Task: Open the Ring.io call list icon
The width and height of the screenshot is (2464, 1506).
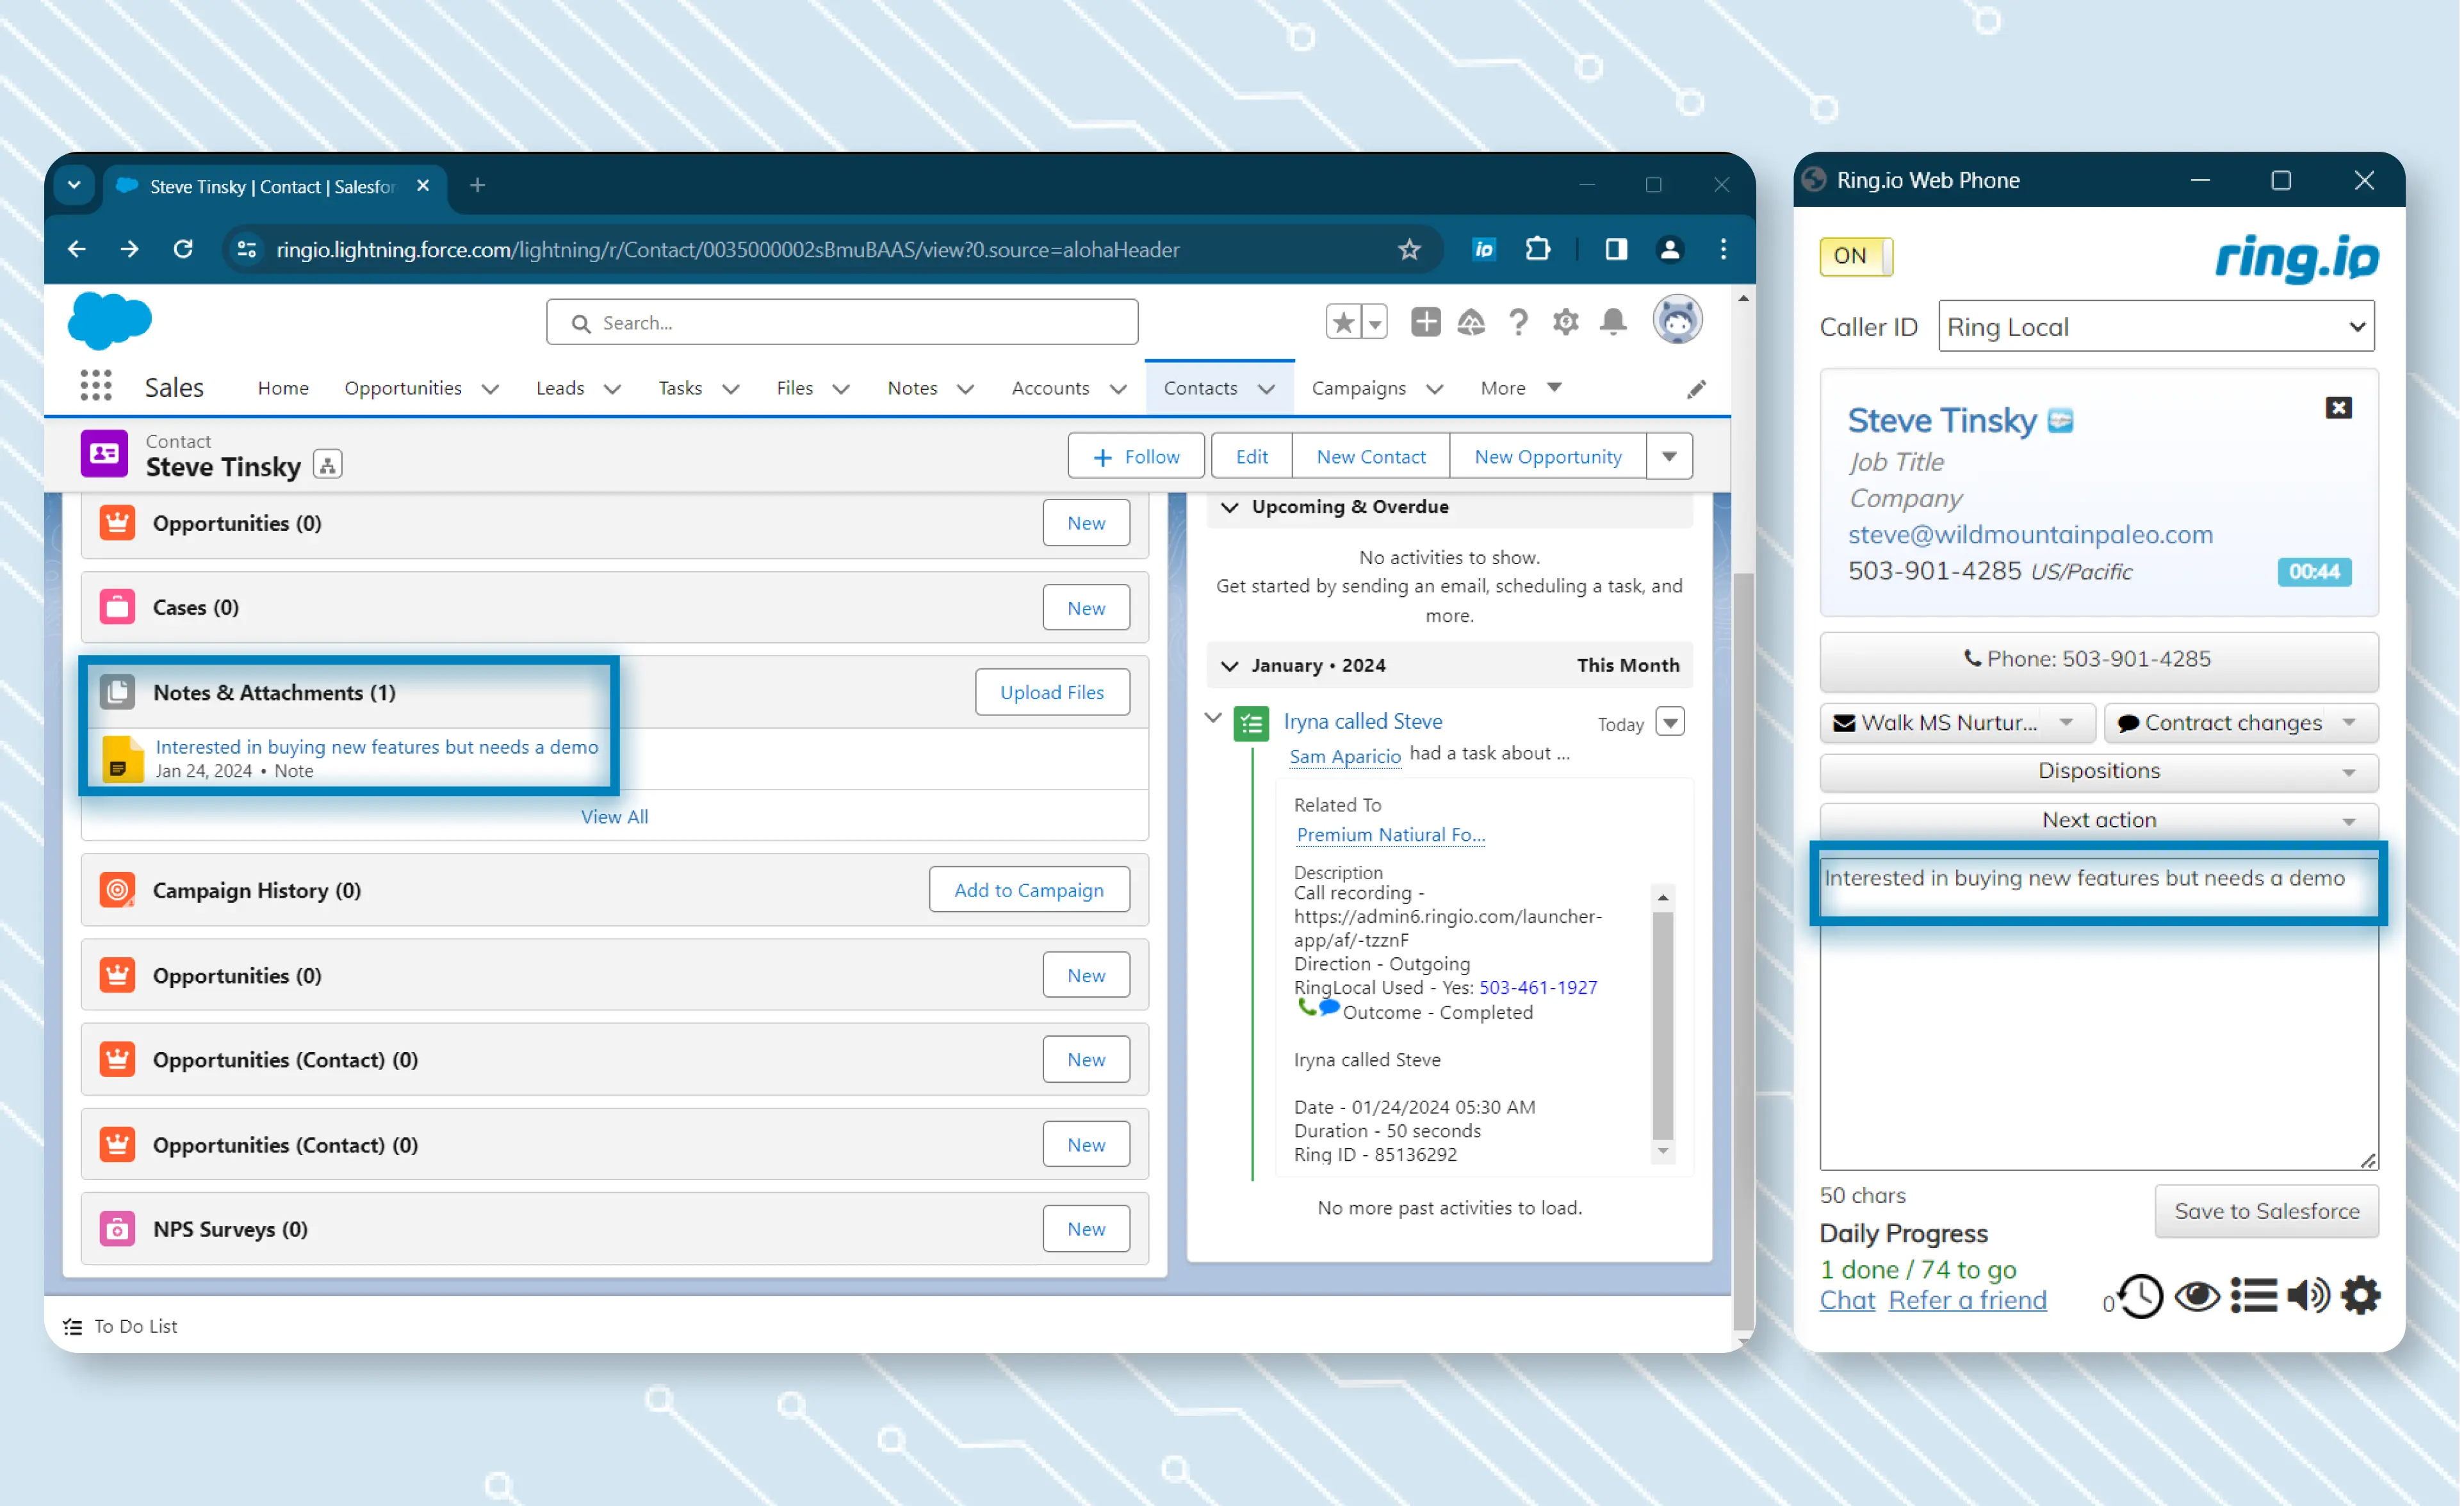Action: pos(2253,1295)
